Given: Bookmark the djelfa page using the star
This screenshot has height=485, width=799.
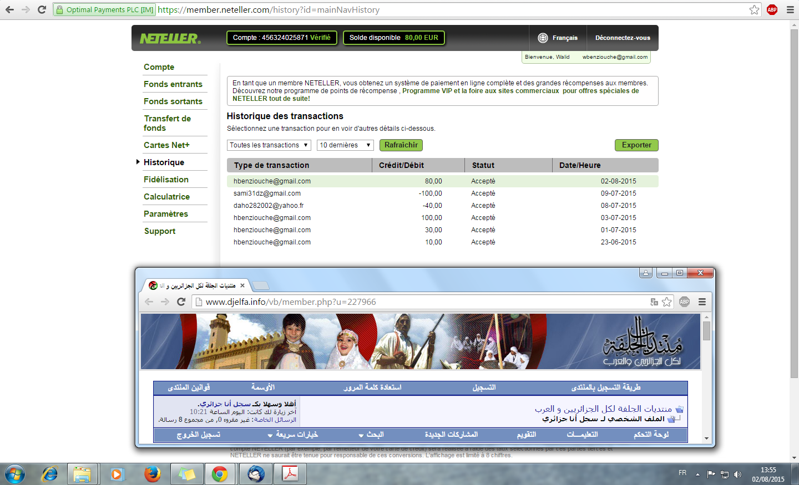Looking at the screenshot, I should (x=667, y=302).
